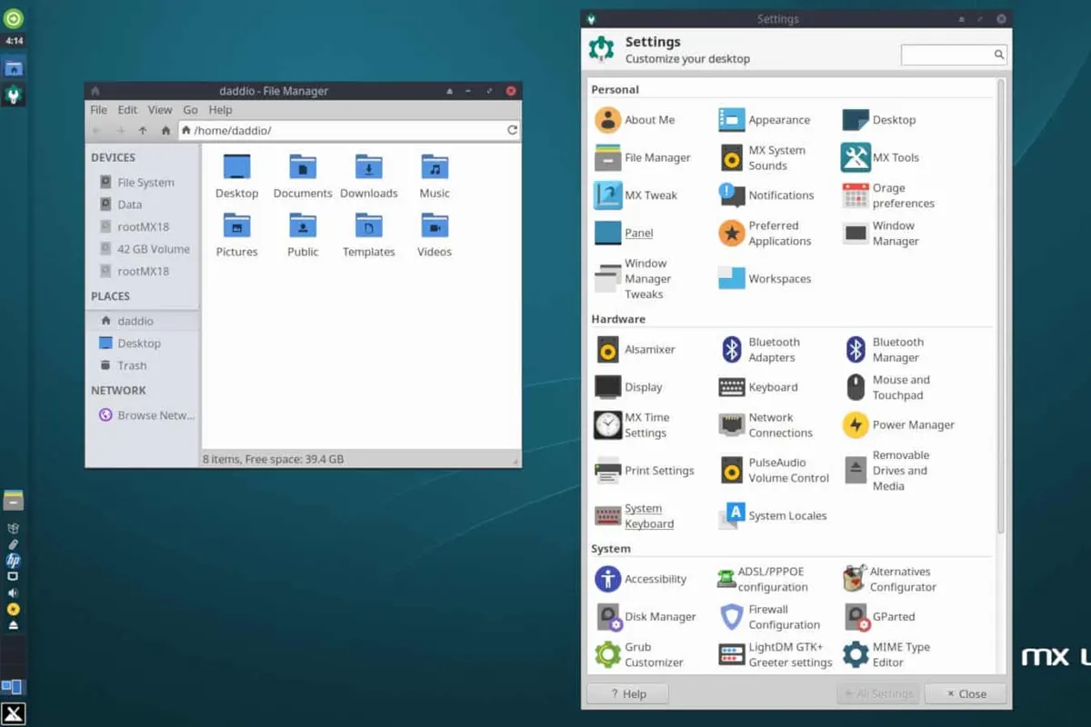Open the View menu
1091x727 pixels.
tap(160, 110)
